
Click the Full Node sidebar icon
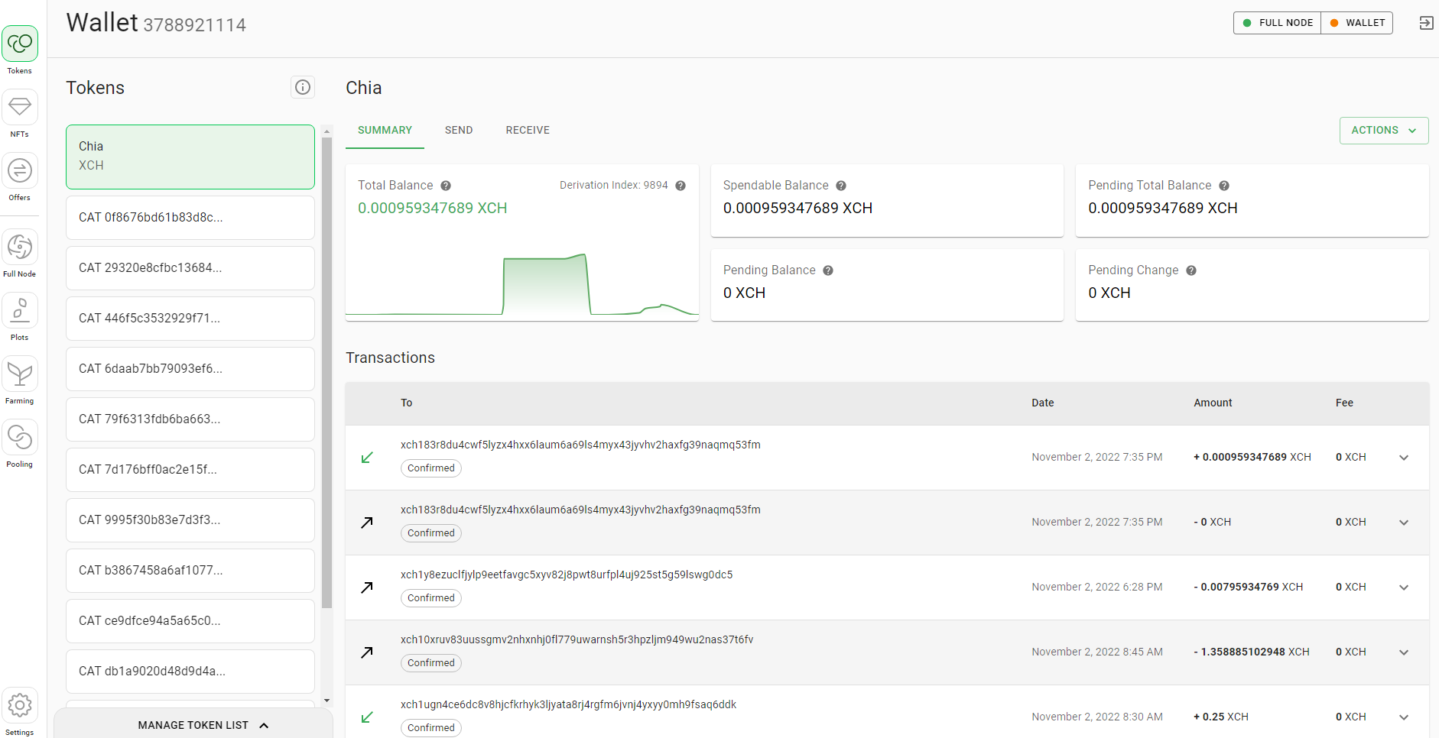[19, 248]
